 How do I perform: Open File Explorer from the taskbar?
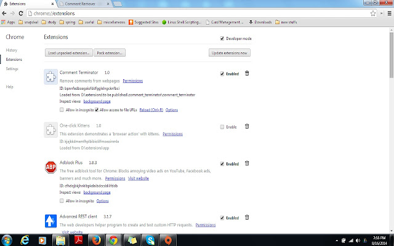point(60,240)
